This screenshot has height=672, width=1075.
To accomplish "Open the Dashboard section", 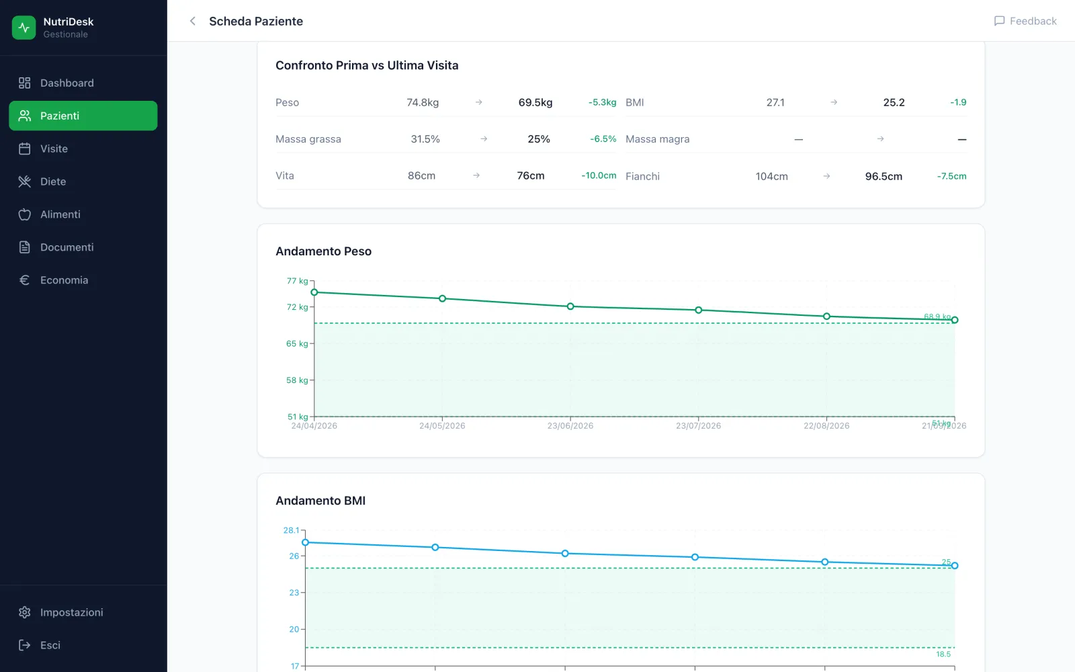I will point(83,83).
